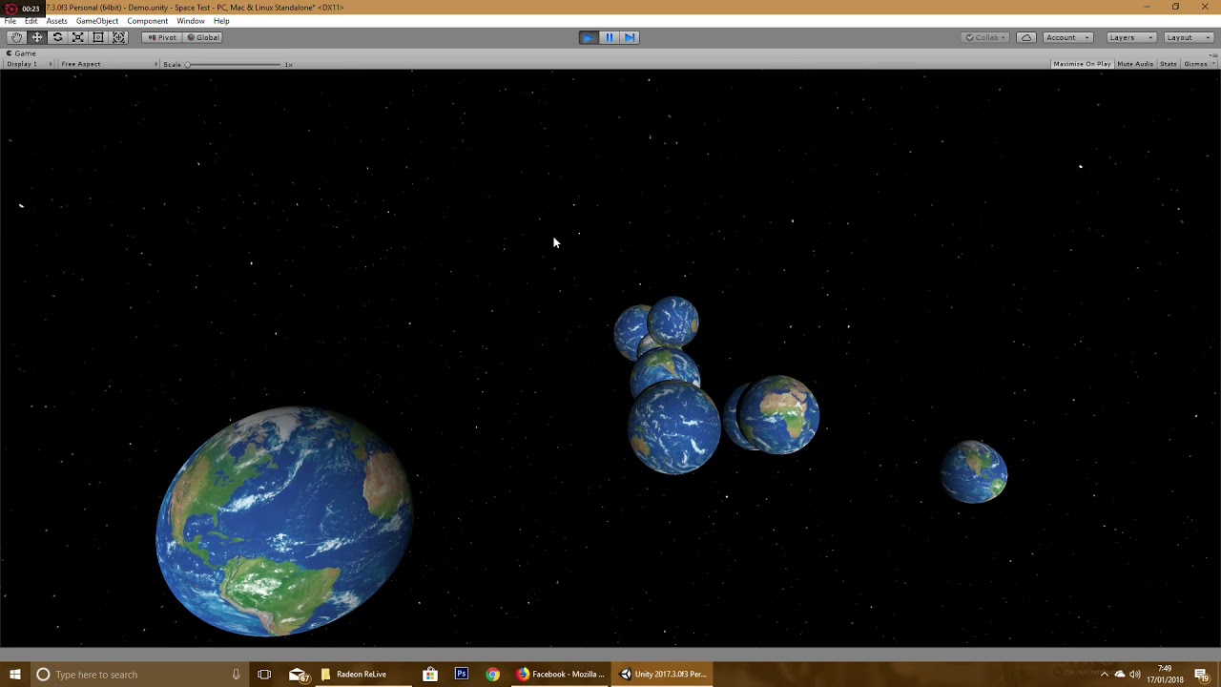Advance one frame with Step button

(x=630, y=37)
